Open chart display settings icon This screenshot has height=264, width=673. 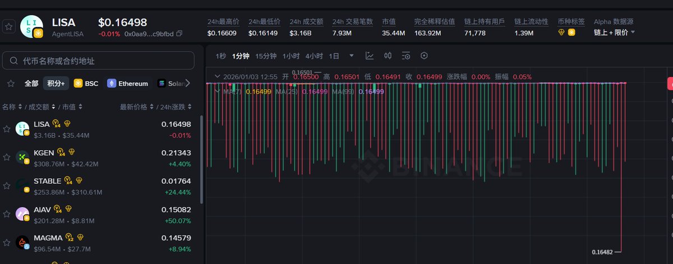[x=406, y=55]
